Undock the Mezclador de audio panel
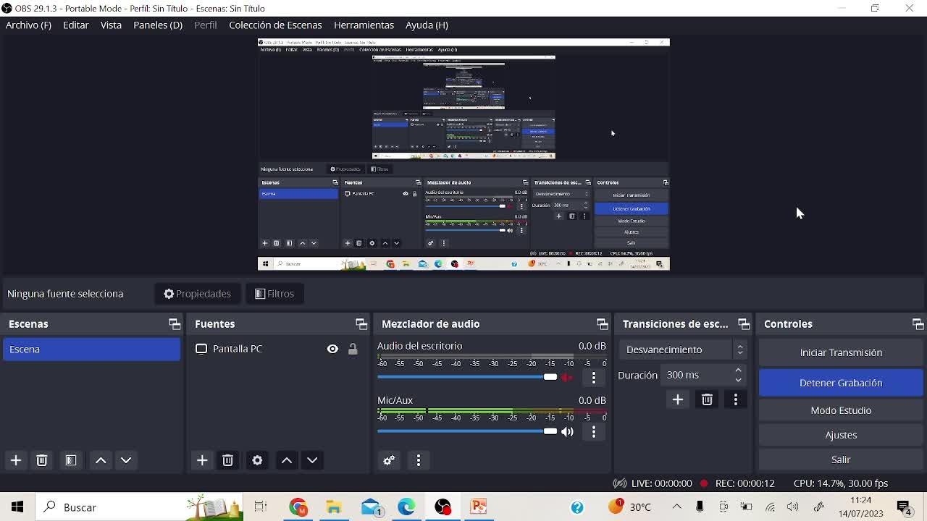Viewport: 927px width, 521px height. [602, 324]
